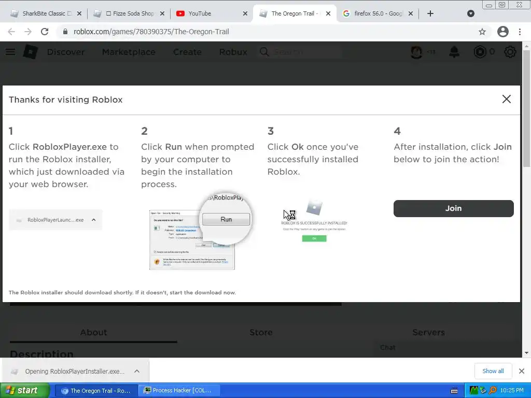
Task: Click the orange magnifier tray icon
Action: (x=493, y=391)
